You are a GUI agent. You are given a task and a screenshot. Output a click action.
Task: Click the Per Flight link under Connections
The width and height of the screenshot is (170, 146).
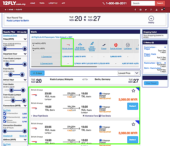[7, 110]
